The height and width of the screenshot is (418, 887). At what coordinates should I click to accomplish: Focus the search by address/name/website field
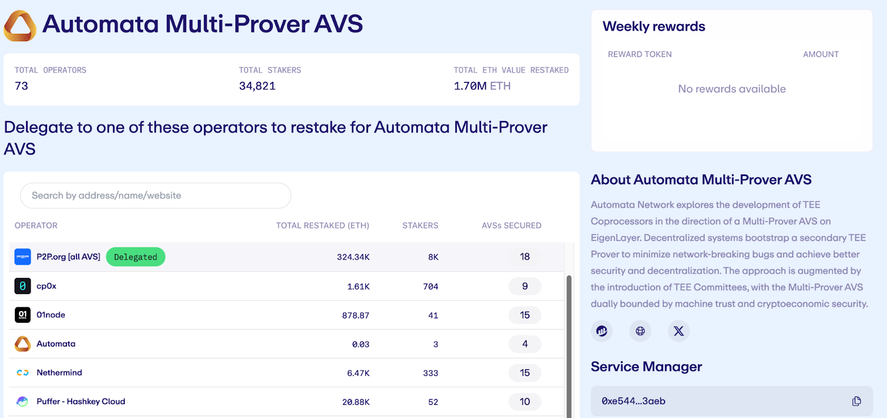[156, 195]
